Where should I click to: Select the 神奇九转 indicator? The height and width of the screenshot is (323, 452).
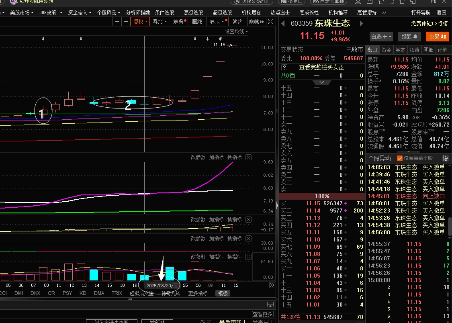(171, 293)
